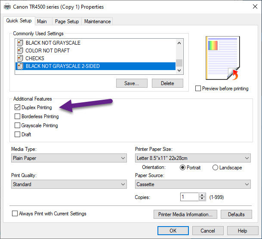This screenshot has height=239, width=262.
Task: Click the Delete button
Action: (167, 83)
